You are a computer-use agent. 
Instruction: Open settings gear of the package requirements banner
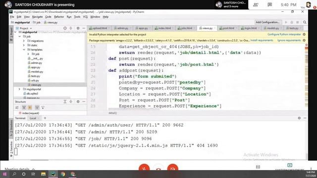[x=304, y=41]
